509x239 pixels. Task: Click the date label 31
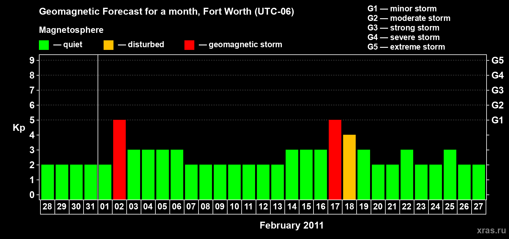click(x=90, y=206)
